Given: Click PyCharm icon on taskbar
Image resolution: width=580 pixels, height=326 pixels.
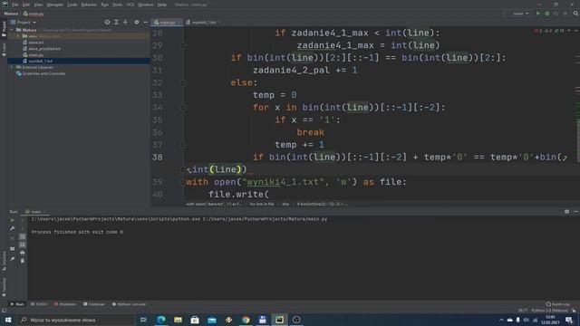Looking at the screenshot, I should [279, 320].
